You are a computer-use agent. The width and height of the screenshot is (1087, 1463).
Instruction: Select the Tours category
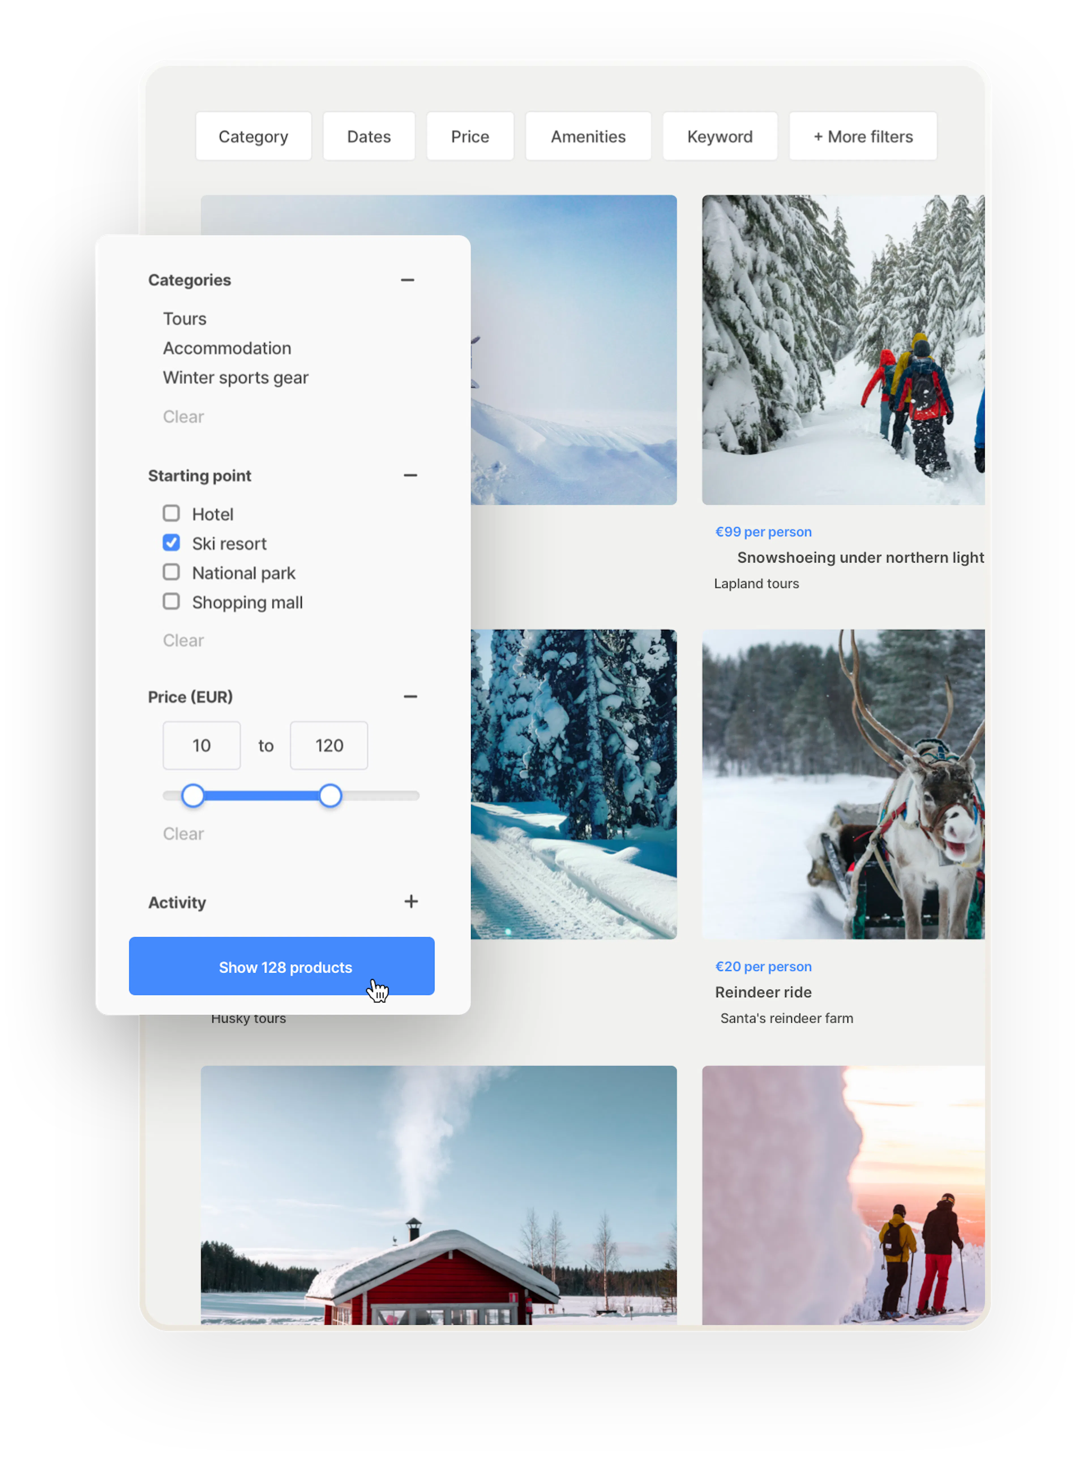coord(184,318)
